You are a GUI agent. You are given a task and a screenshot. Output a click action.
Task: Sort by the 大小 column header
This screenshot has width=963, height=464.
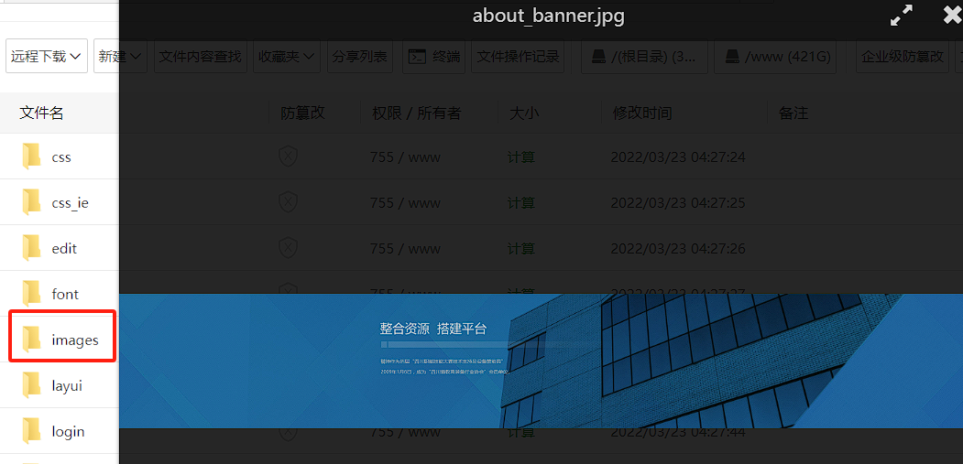tap(524, 113)
